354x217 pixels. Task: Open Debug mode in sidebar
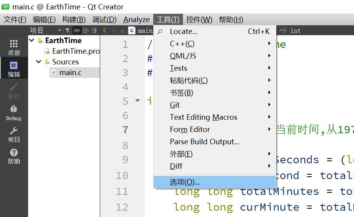point(13,112)
